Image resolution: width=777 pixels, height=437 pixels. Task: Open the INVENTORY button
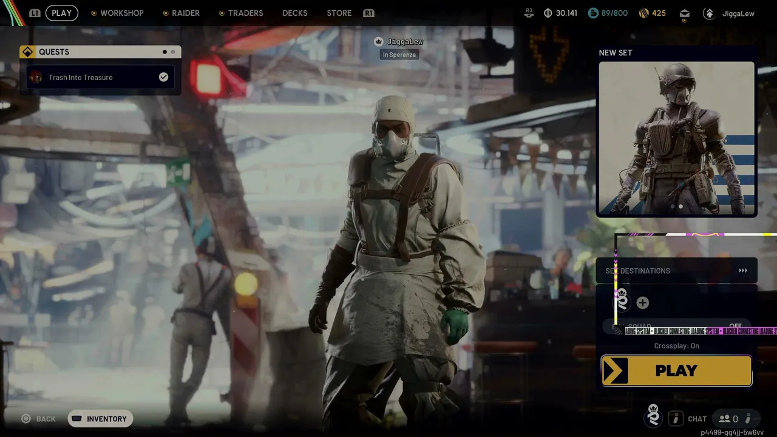point(100,419)
